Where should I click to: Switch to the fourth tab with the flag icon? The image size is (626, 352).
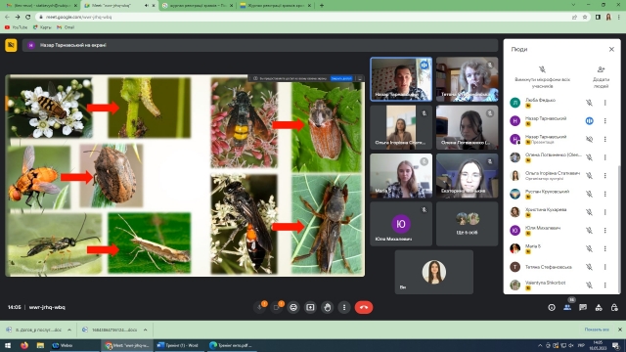276,6
